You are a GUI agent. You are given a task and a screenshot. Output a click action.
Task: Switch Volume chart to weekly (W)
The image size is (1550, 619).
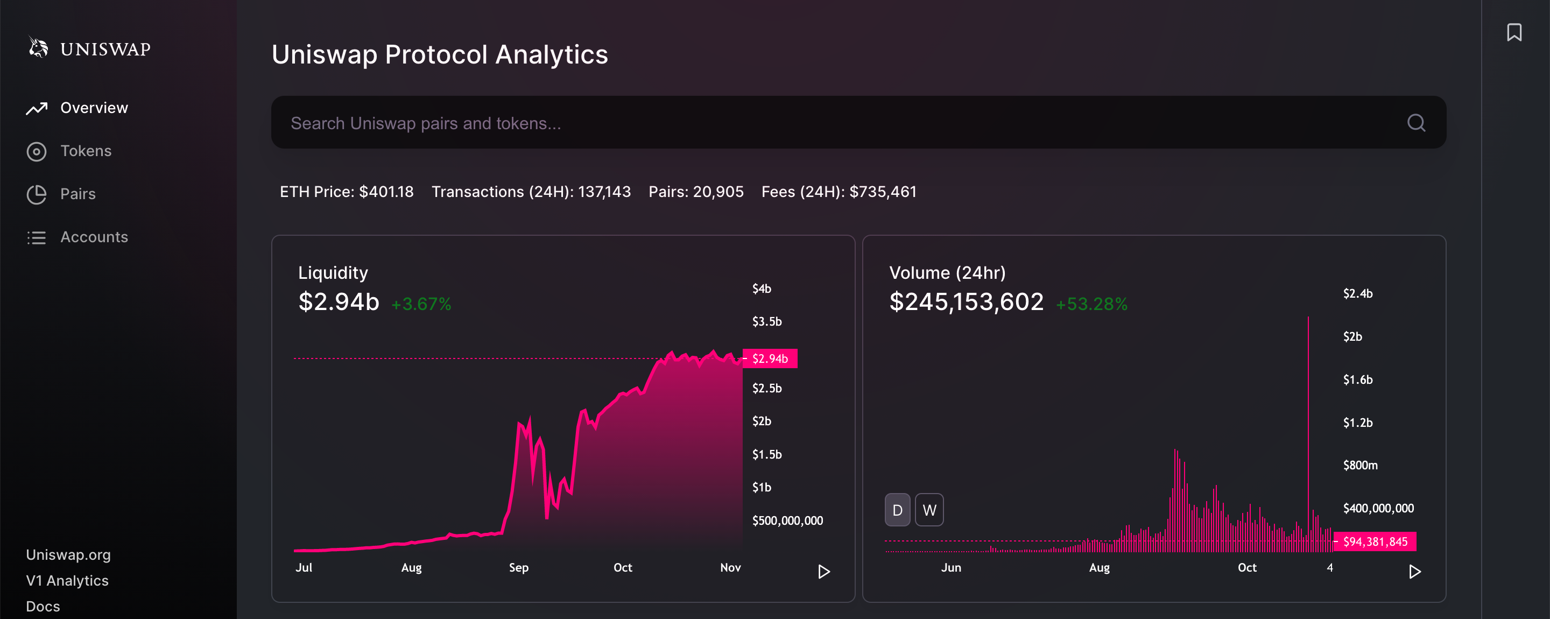[929, 510]
